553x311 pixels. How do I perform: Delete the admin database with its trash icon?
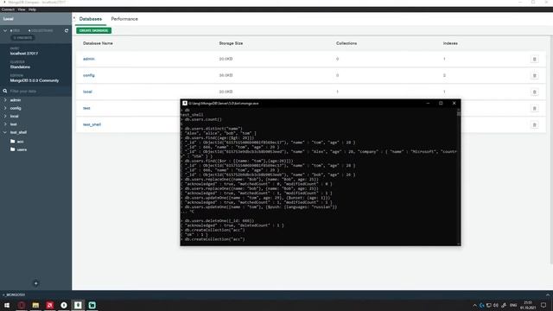pyautogui.click(x=534, y=60)
